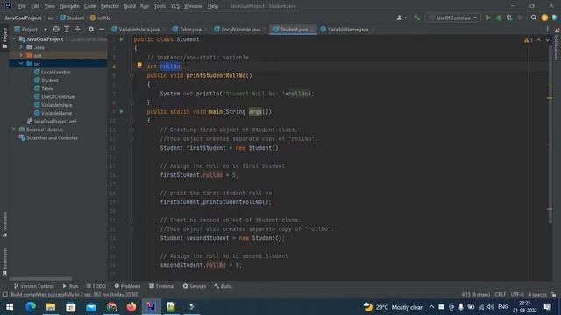Toggle Version Control tool window
This screenshot has height=315, width=561.
click(x=33, y=286)
